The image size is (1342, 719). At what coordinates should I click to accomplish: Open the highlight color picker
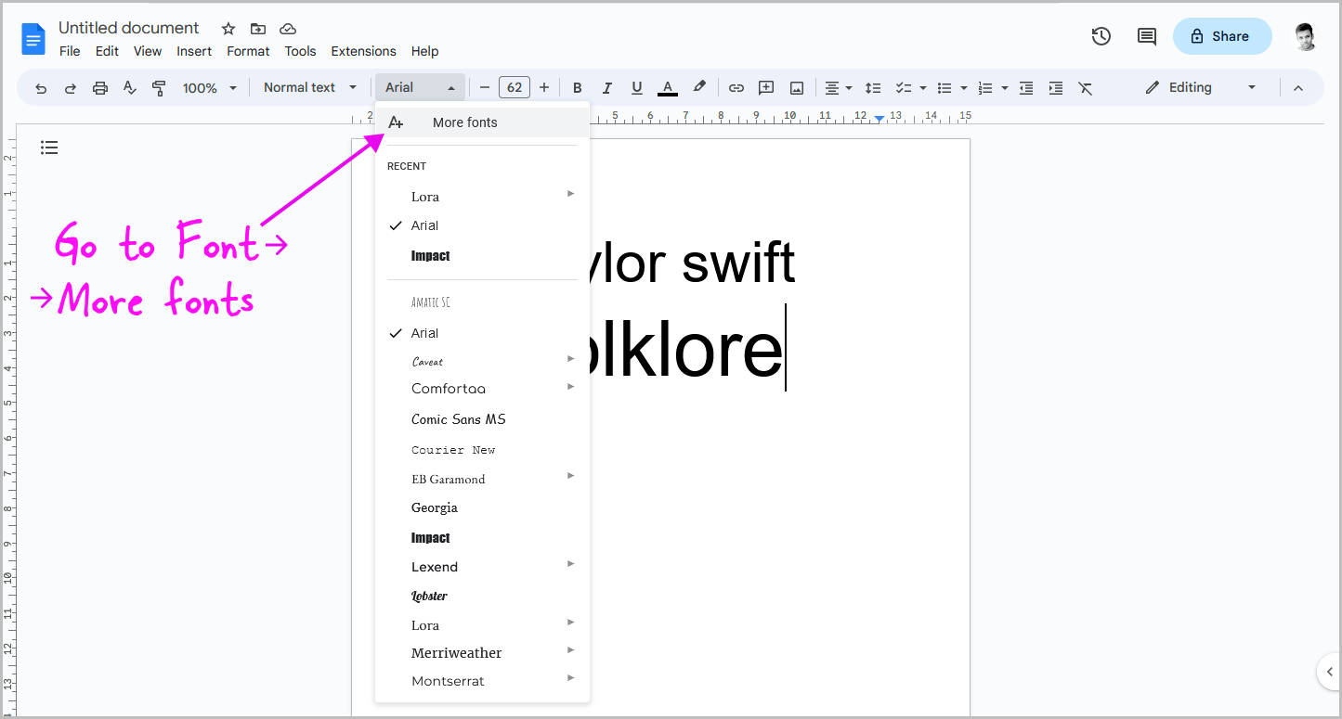[x=699, y=88]
